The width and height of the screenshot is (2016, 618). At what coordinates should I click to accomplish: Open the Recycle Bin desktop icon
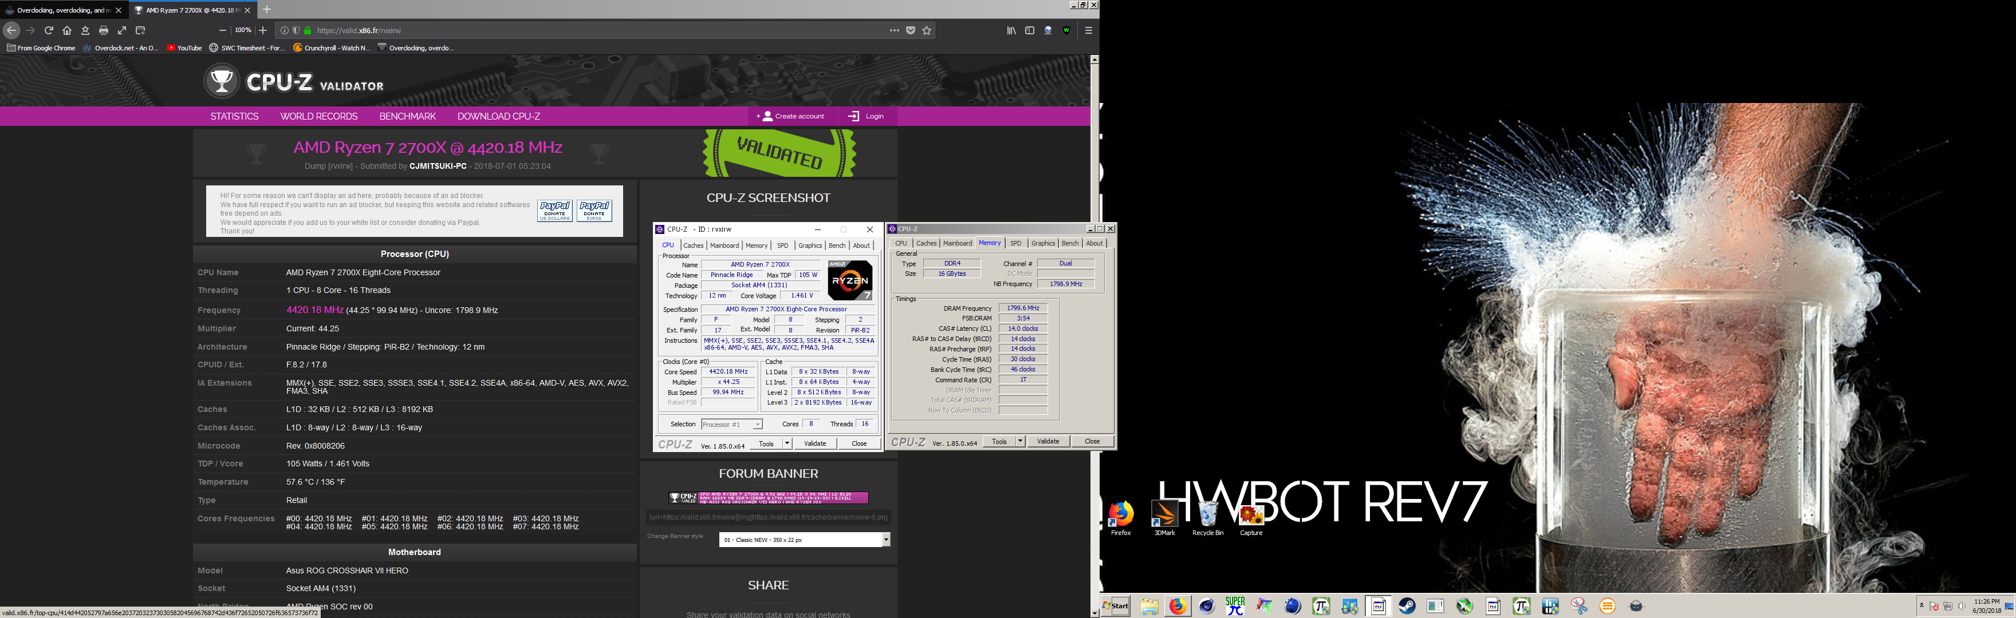pyautogui.click(x=1207, y=518)
